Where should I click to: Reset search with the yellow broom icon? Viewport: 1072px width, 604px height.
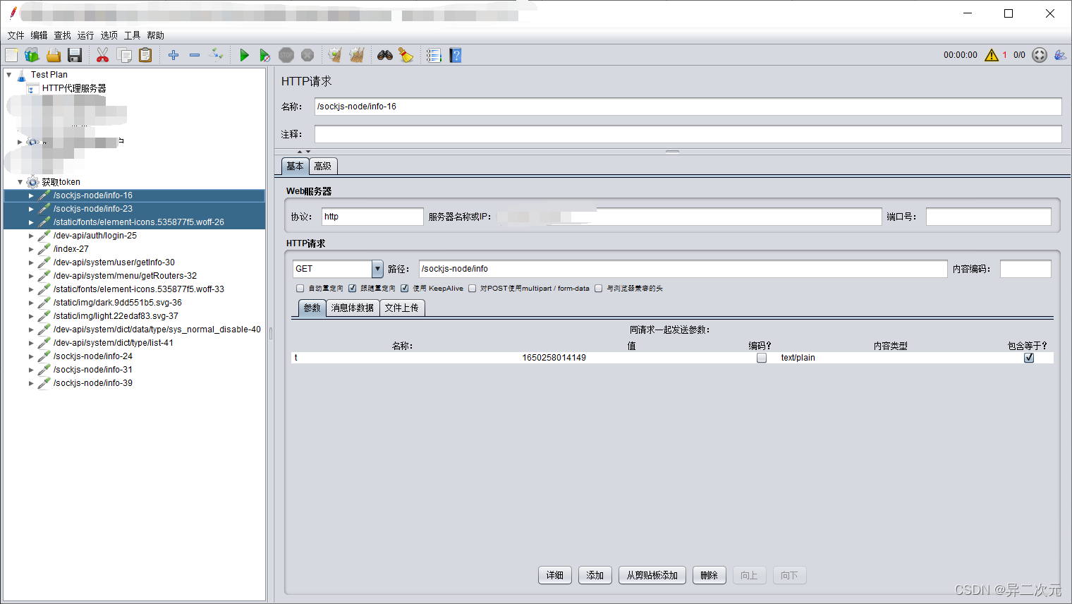point(406,55)
